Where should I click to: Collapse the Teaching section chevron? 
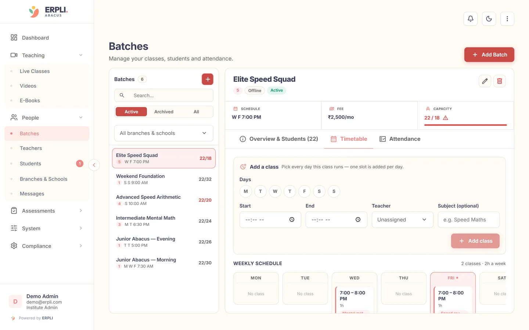coord(81,55)
